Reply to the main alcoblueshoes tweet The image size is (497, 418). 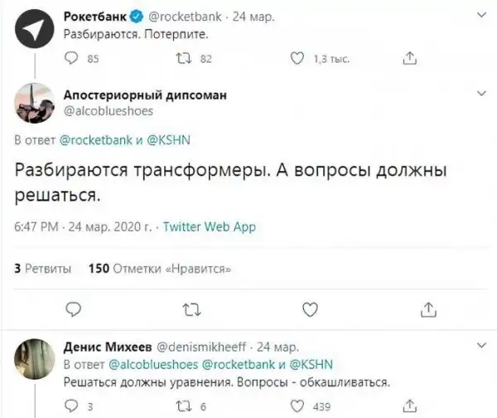73,309
